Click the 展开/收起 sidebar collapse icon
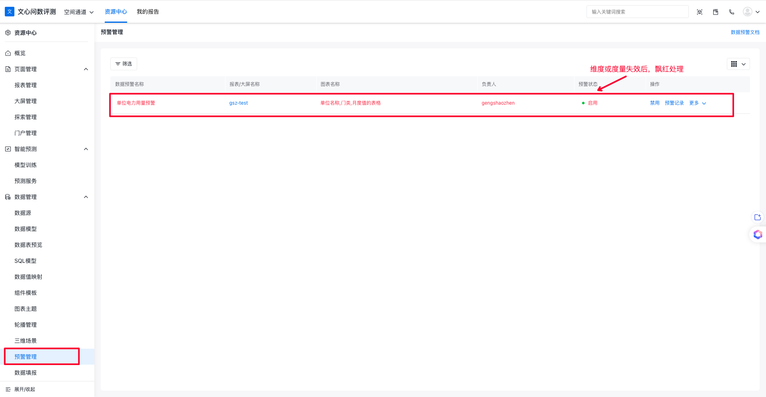The height and width of the screenshot is (397, 766). pos(8,389)
